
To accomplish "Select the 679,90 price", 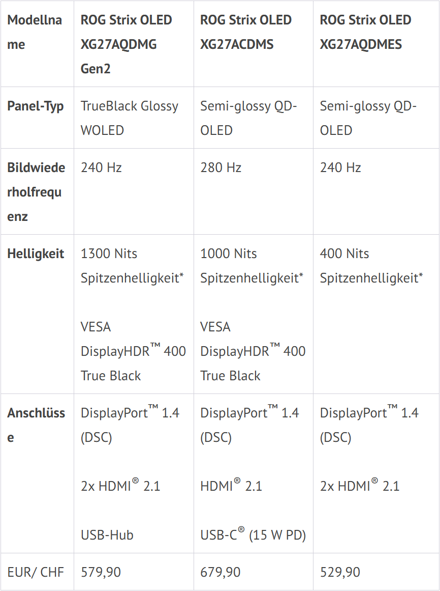I will 221,572.
